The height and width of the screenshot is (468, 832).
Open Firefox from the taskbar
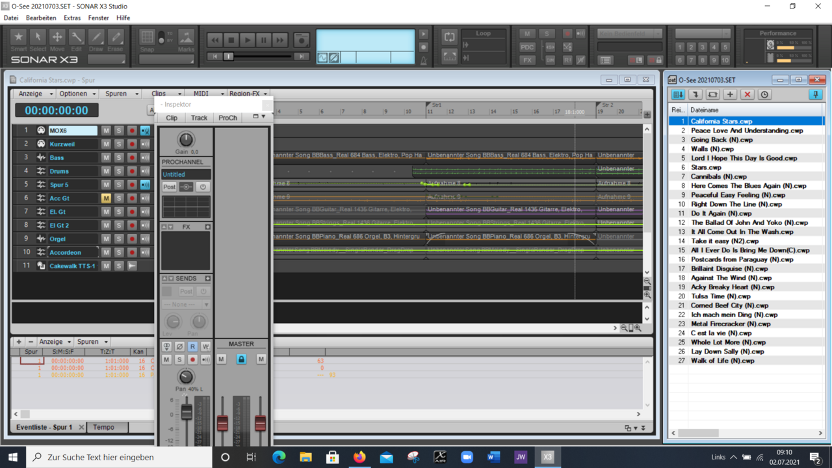(359, 457)
